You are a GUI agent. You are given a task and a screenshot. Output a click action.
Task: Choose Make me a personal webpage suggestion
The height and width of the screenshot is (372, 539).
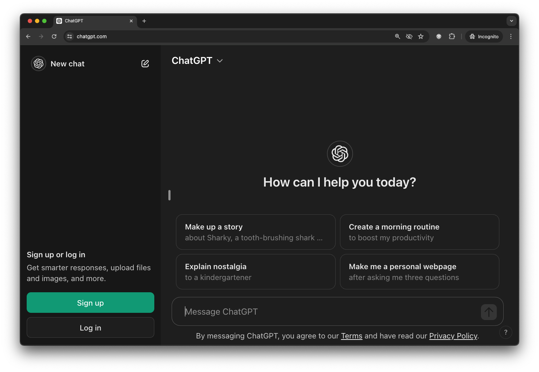point(419,272)
